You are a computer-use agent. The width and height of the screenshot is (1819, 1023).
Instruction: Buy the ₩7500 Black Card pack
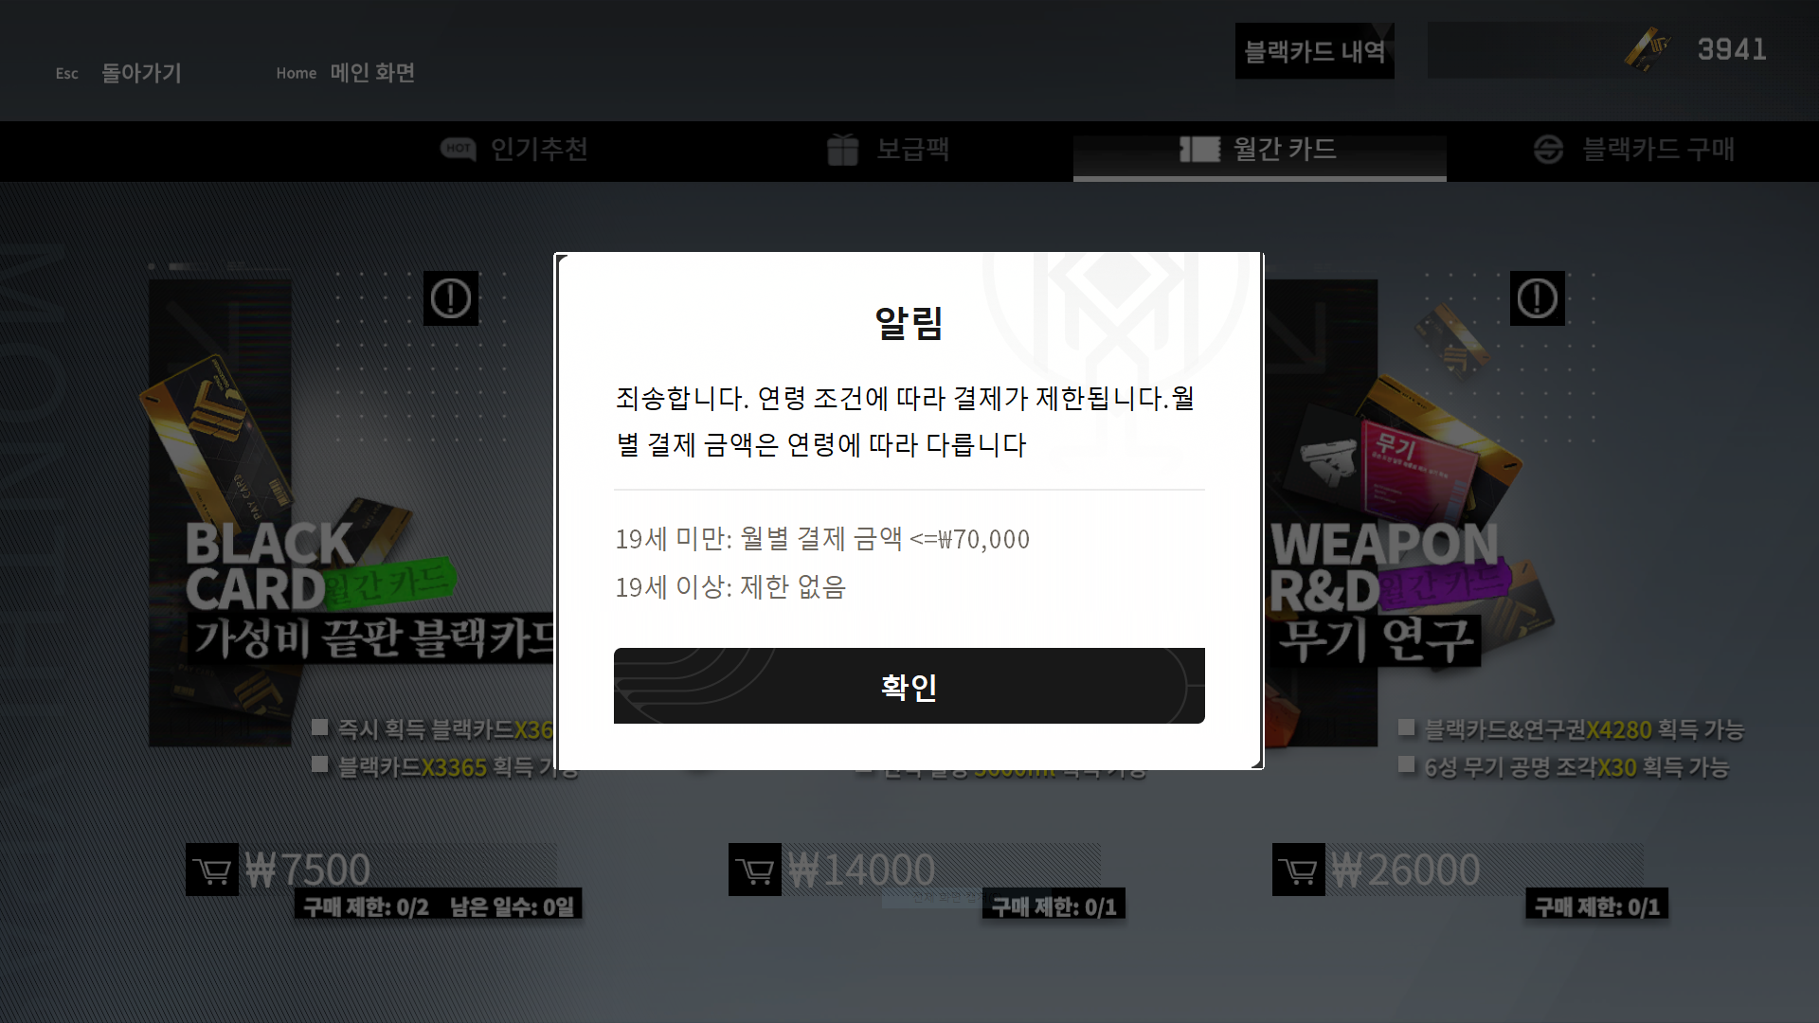pos(371,870)
